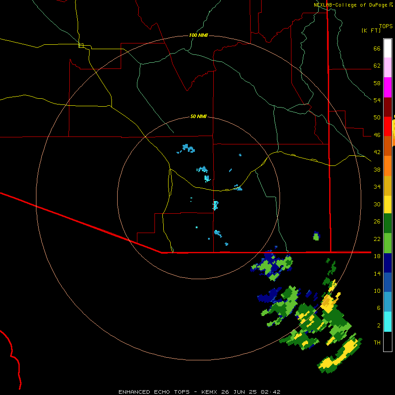Viewport: 395px width, 395px height.
Task: Click the orange swatch near 38
Action: click(388, 166)
